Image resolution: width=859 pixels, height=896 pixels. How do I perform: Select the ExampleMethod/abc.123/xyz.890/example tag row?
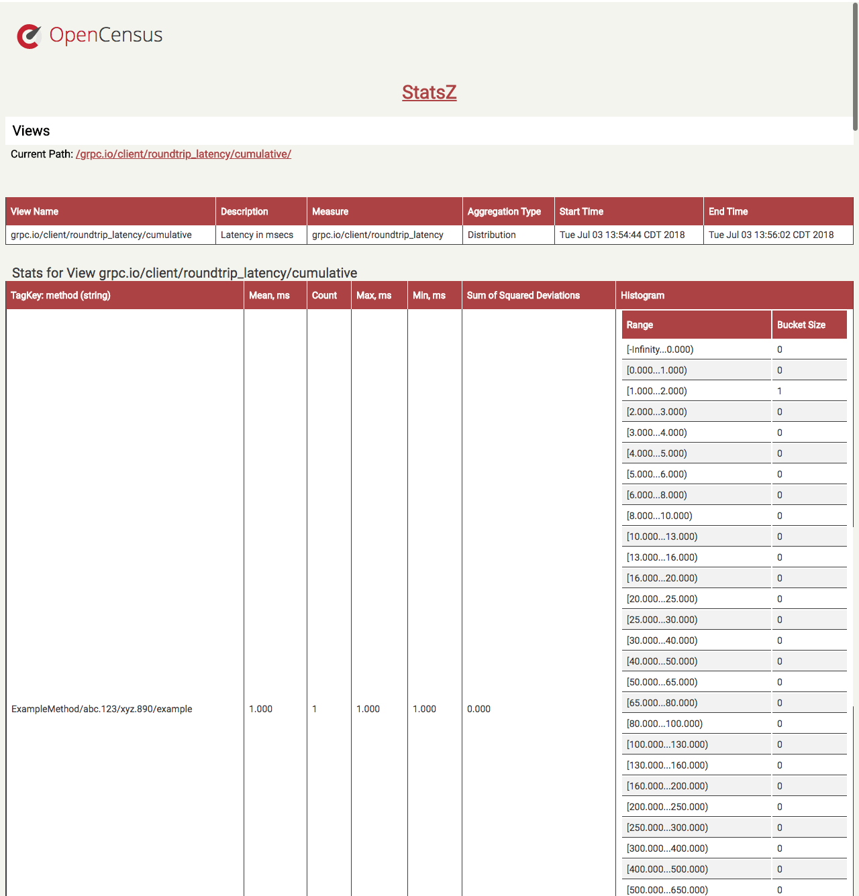pos(101,709)
